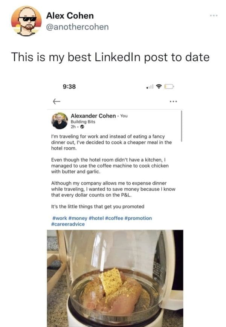The width and height of the screenshot is (226, 327).
Task: Tap the back arrow in LinkedIn
Action: [x=56, y=101]
